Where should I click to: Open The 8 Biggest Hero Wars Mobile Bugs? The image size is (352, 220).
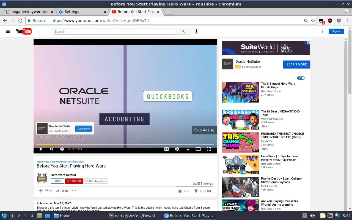(278, 86)
